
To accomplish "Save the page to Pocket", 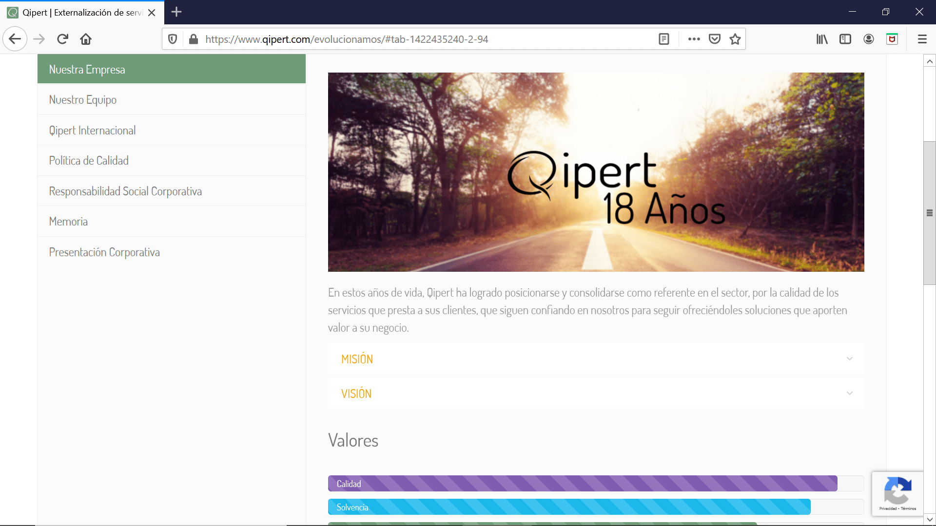I will point(715,39).
